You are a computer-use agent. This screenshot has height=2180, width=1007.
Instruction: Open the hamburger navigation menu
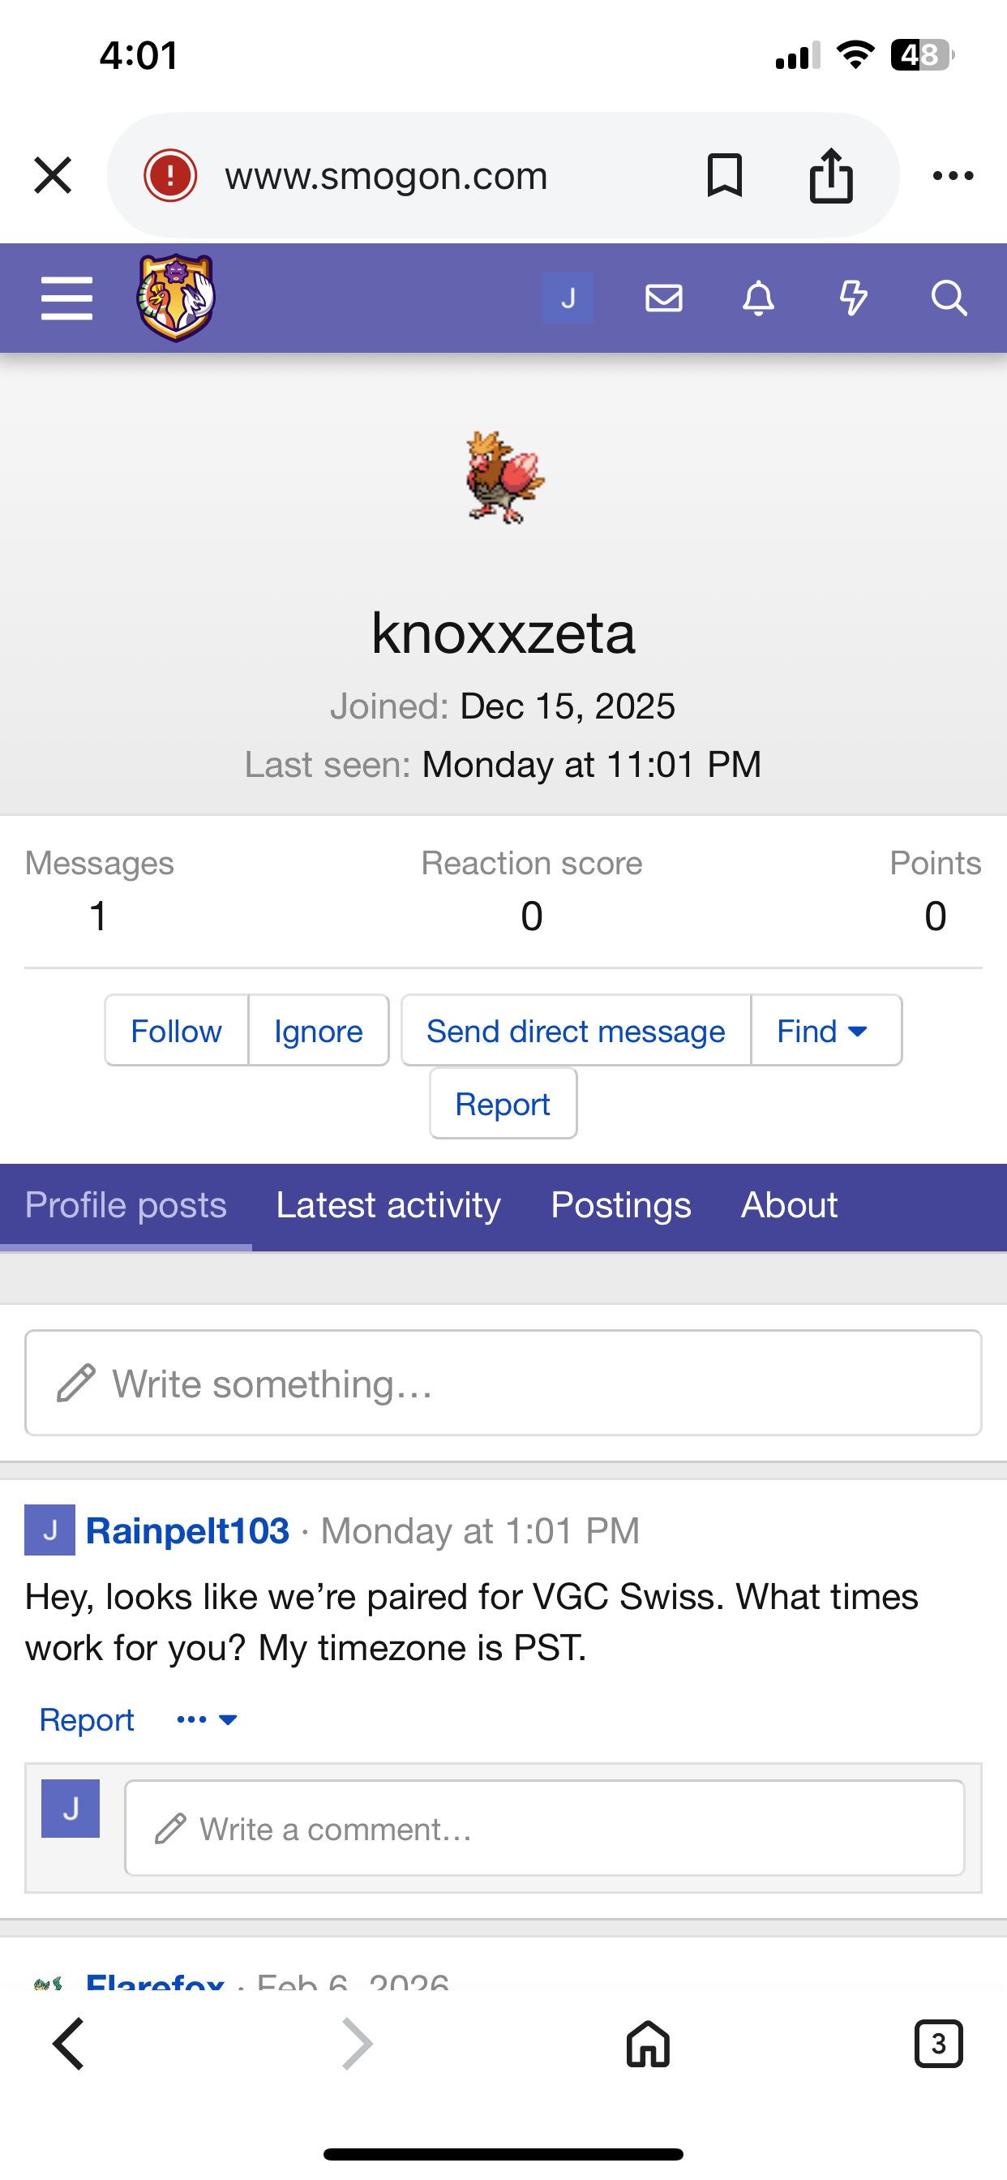(x=66, y=298)
